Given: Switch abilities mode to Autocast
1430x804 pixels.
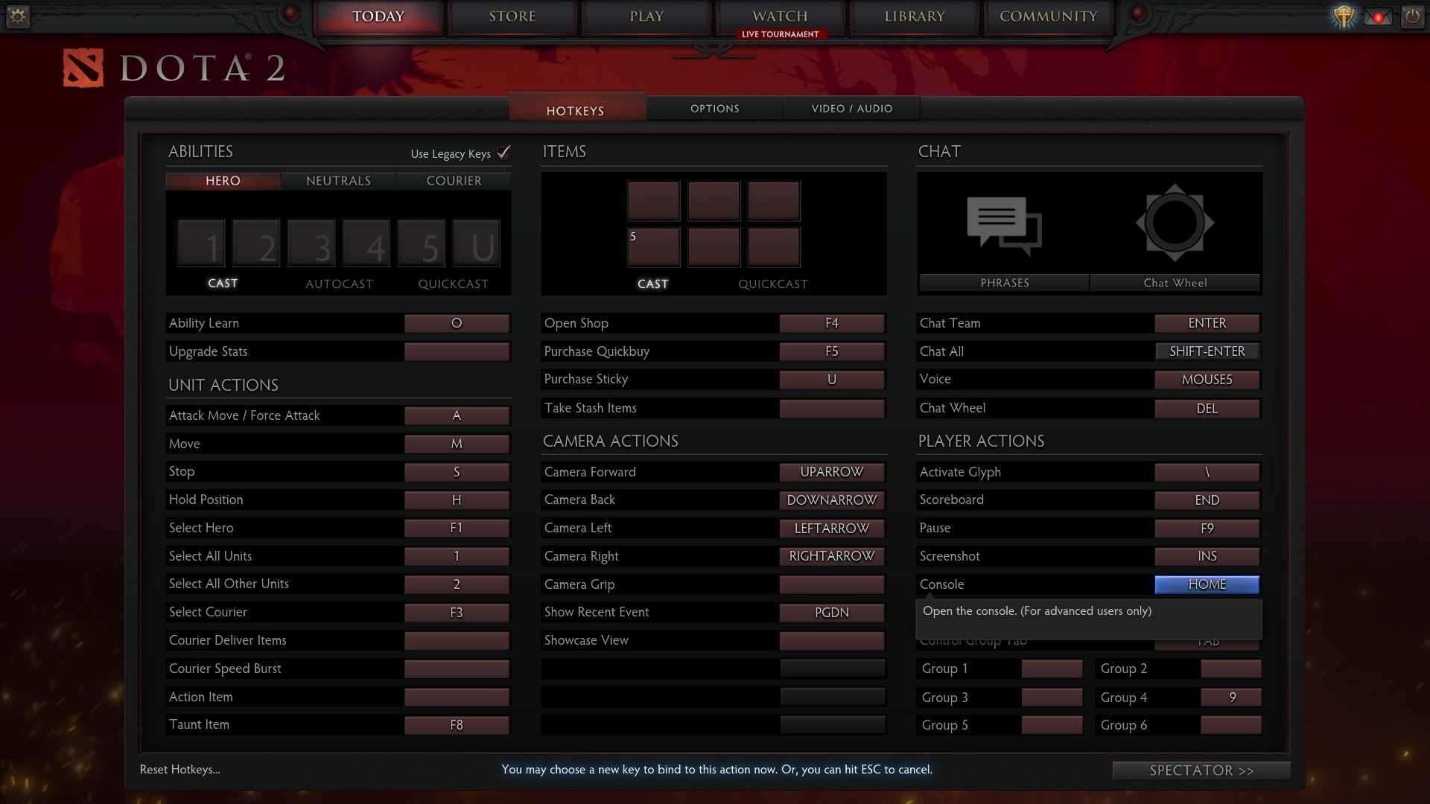Looking at the screenshot, I should (339, 284).
